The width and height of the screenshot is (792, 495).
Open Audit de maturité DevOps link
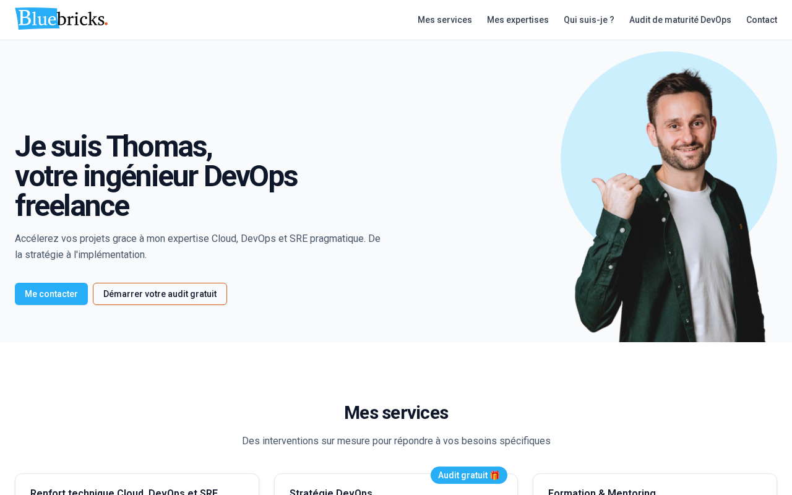[x=680, y=20]
